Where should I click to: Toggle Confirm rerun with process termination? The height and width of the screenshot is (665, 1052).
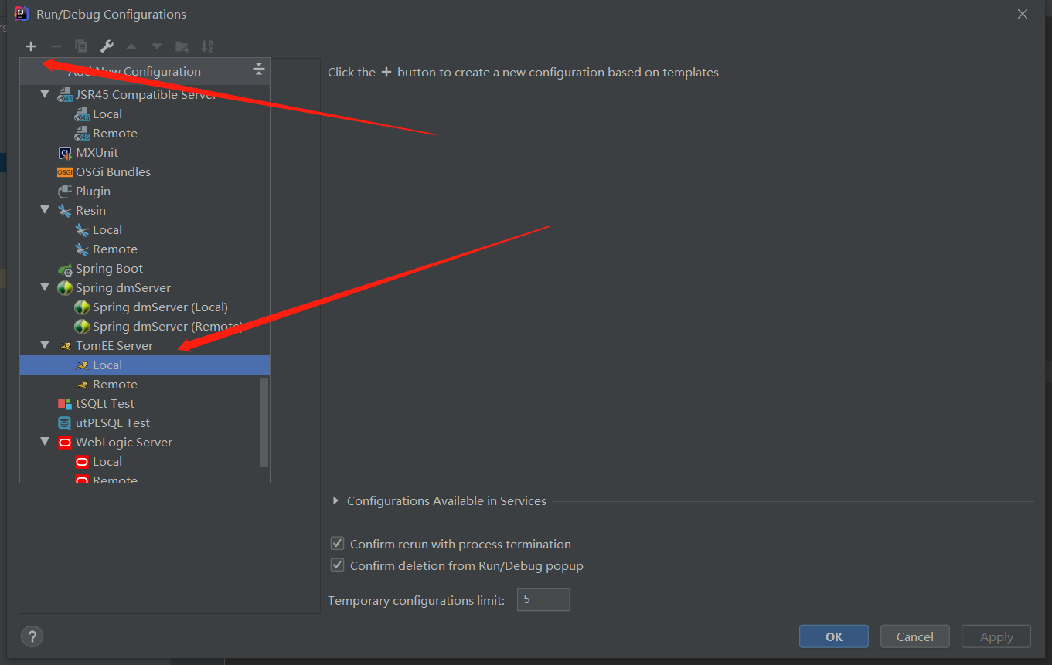(x=337, y=544)
